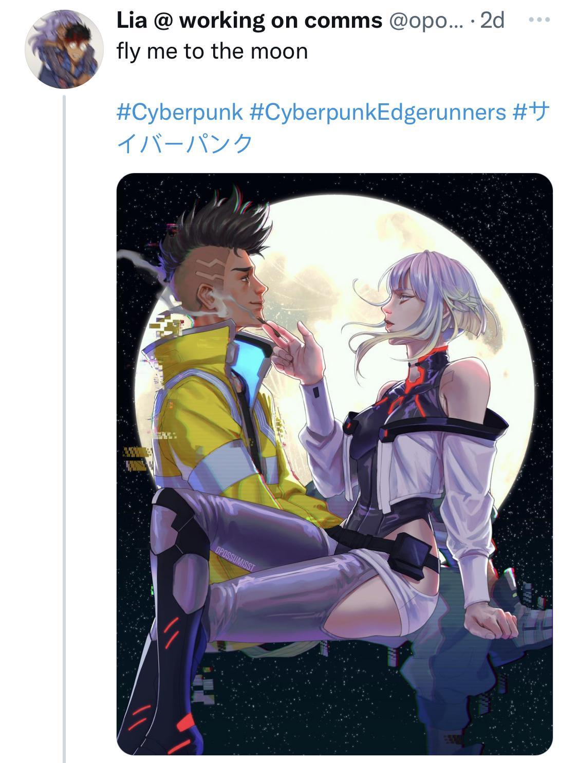Open the three-dot more options menu

click(x=539, y=20)
